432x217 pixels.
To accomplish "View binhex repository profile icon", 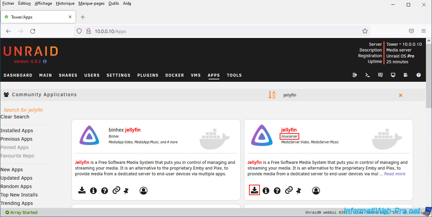I will coord(144,191).
